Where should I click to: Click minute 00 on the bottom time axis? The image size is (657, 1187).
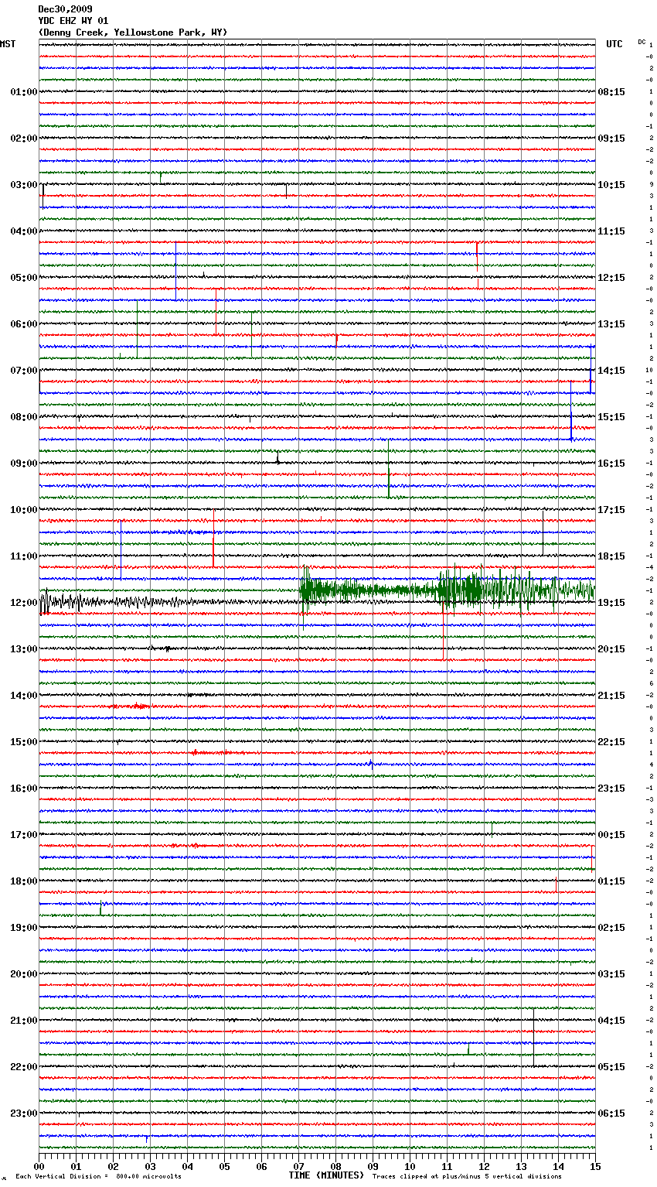pyautogui.click(x=39, y=1166)
